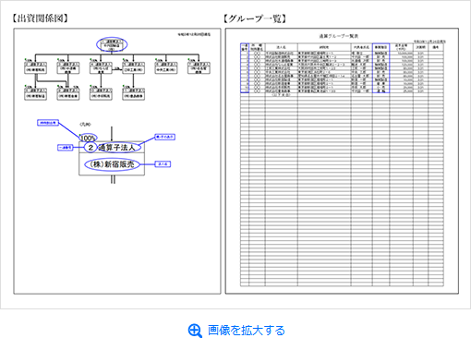
Task: Click the 【グループ一覧】 heading
Action: tap(255, 18)
